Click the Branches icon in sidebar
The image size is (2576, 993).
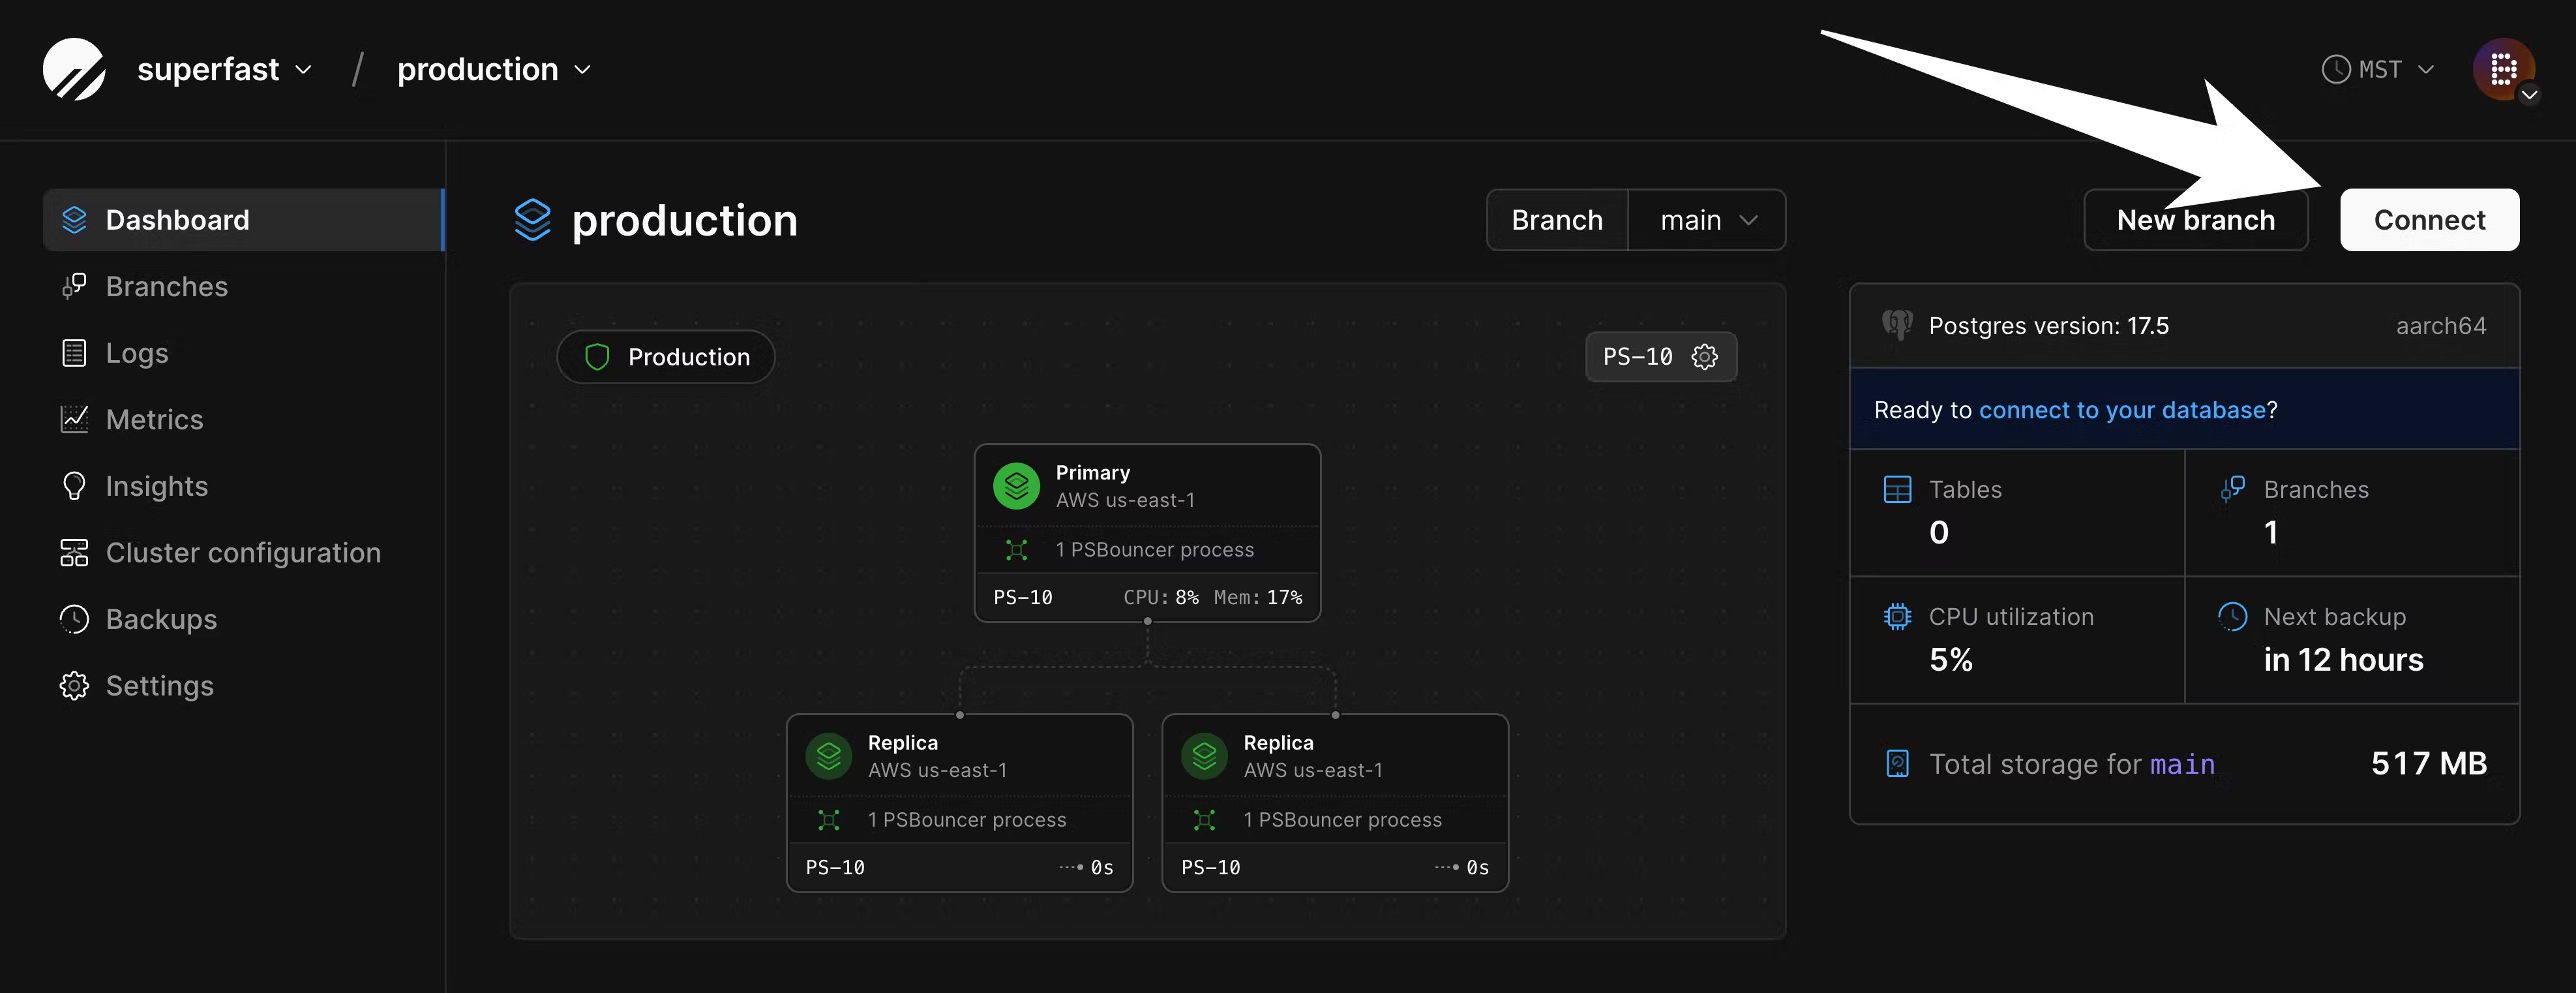click(x=74, y=286)
